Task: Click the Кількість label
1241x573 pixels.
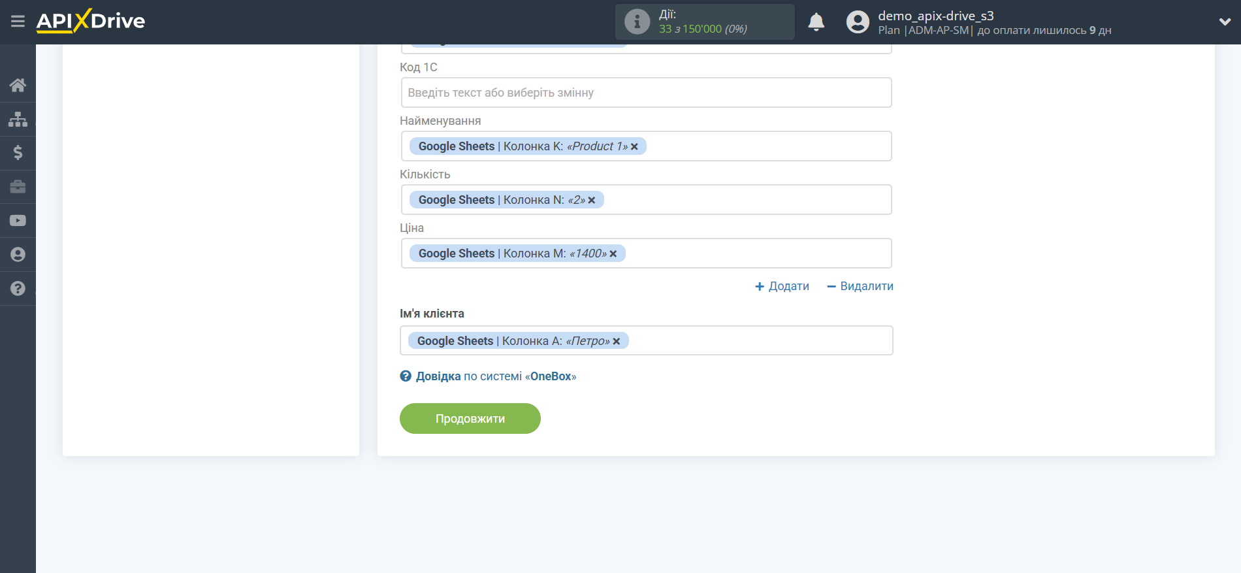Action: pyautogui.click(x=425, y=174)
